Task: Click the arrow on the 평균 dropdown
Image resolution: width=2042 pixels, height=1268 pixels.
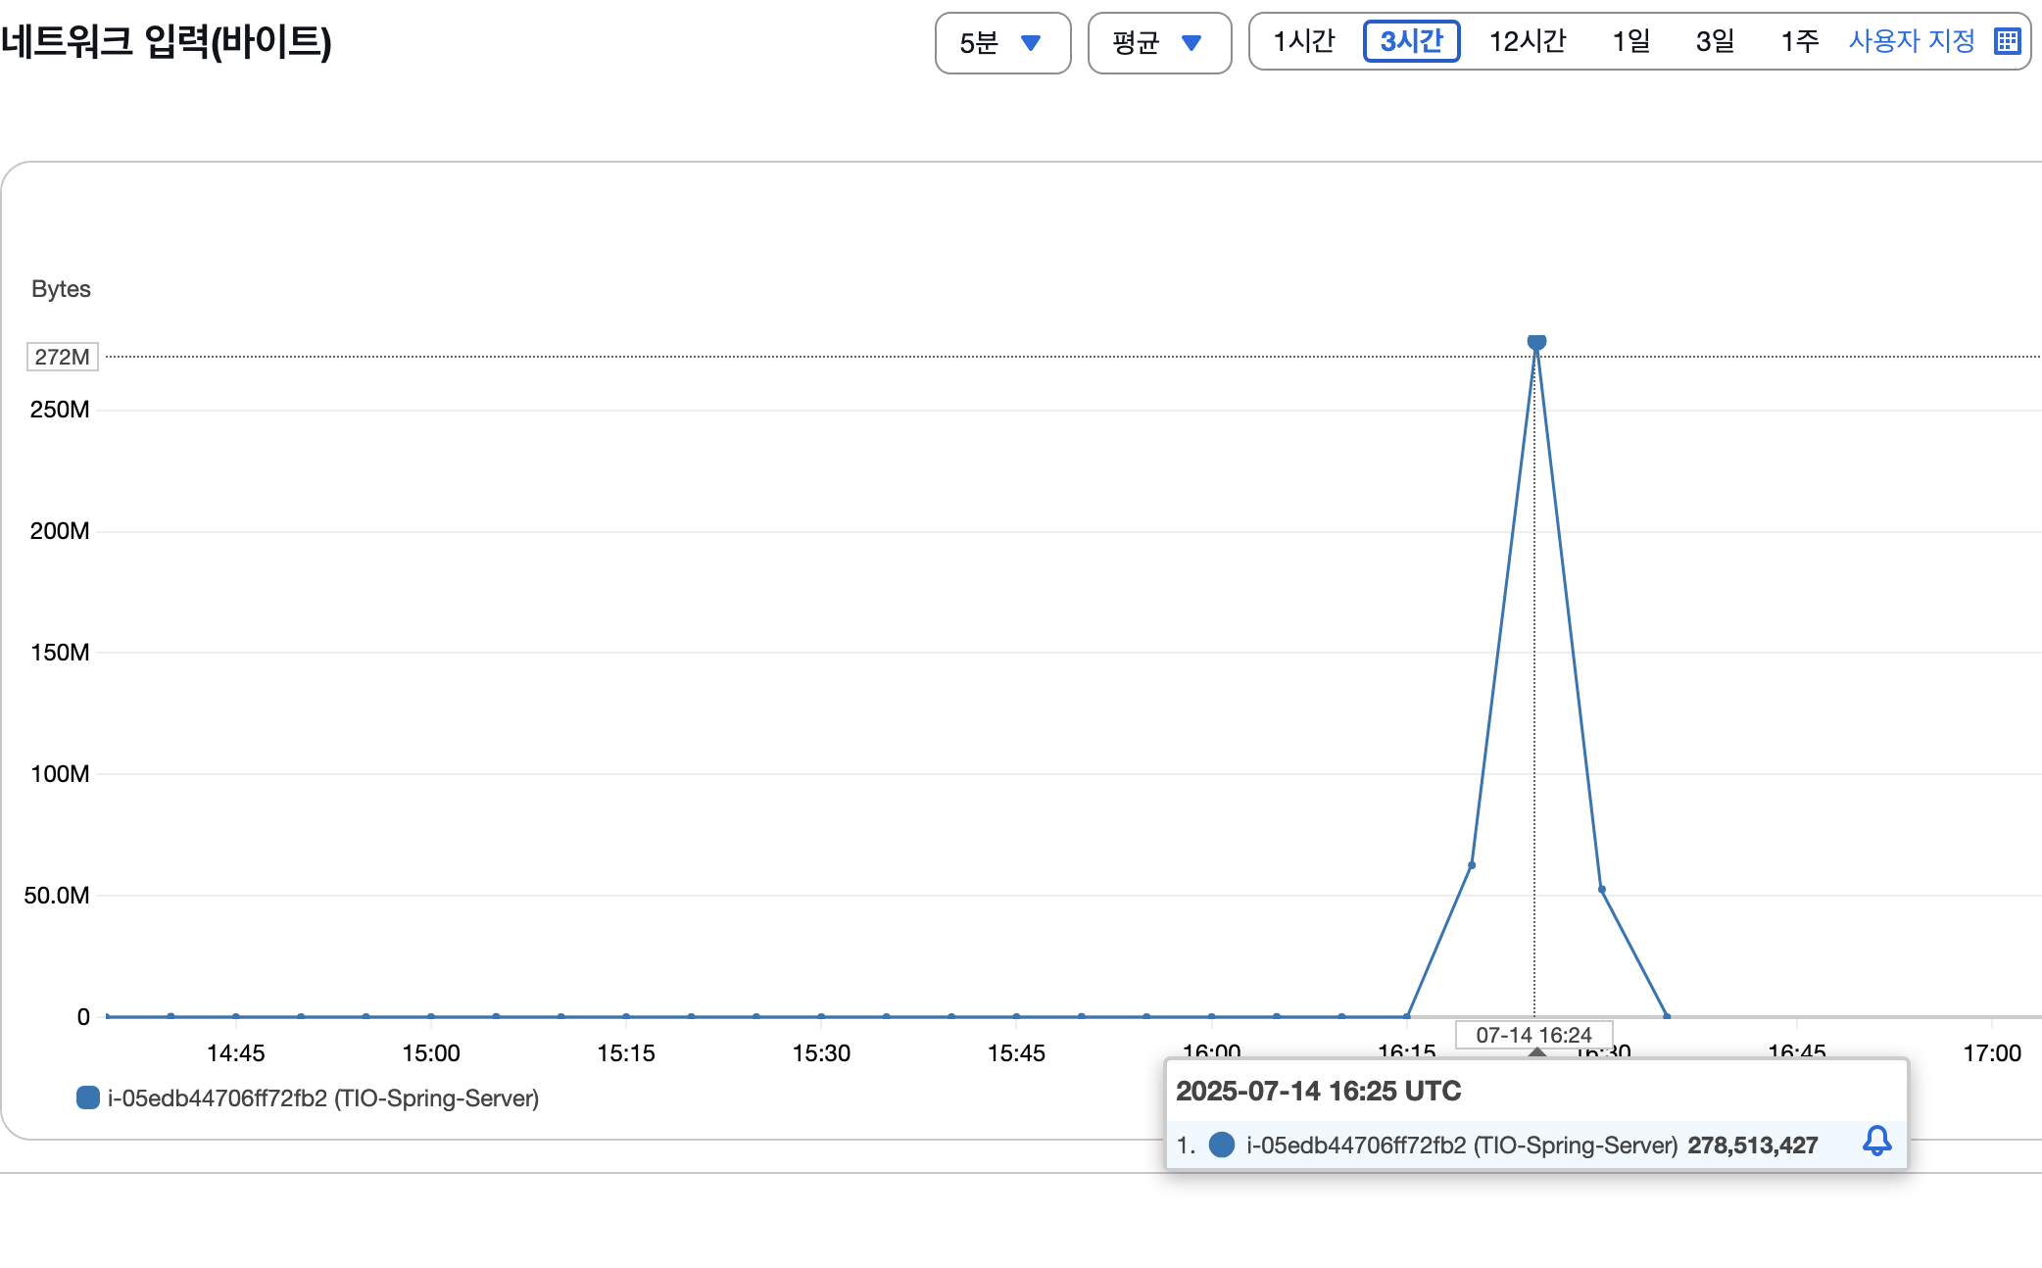Action: [1191, 42]
